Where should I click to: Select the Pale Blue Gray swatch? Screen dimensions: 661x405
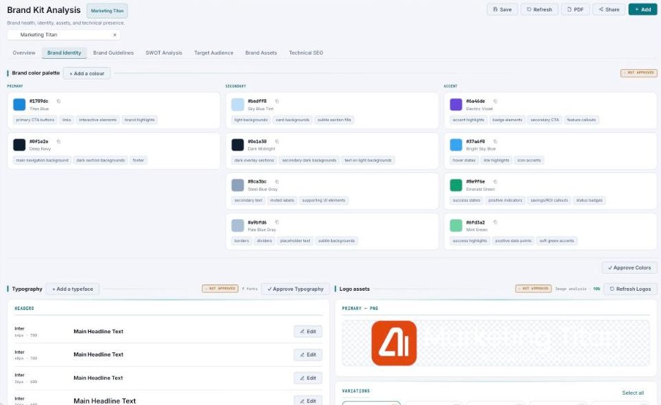238,226
